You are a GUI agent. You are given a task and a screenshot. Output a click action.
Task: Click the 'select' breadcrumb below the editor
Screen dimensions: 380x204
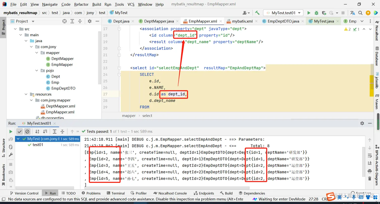147,116
